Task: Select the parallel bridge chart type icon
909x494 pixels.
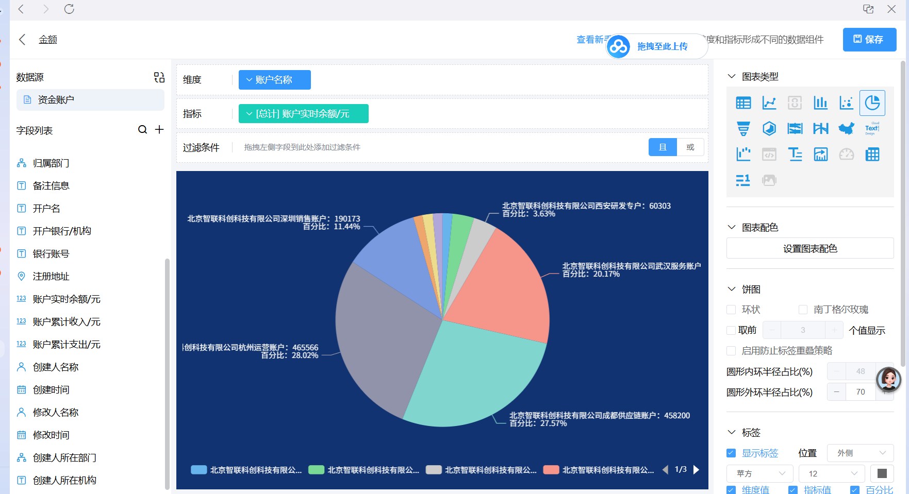Action: 820,129
